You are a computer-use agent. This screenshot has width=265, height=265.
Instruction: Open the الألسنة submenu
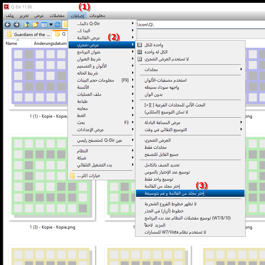(x=102, y=87)
